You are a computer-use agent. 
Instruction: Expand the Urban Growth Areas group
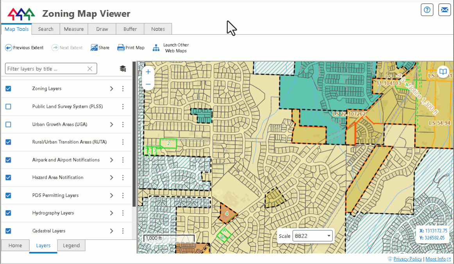click(x=111, y=125)
